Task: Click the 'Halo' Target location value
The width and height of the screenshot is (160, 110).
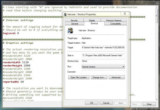Action: point(84,43)
